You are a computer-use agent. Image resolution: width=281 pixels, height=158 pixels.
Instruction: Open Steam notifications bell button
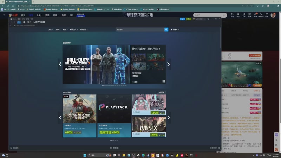click(189, 19)
